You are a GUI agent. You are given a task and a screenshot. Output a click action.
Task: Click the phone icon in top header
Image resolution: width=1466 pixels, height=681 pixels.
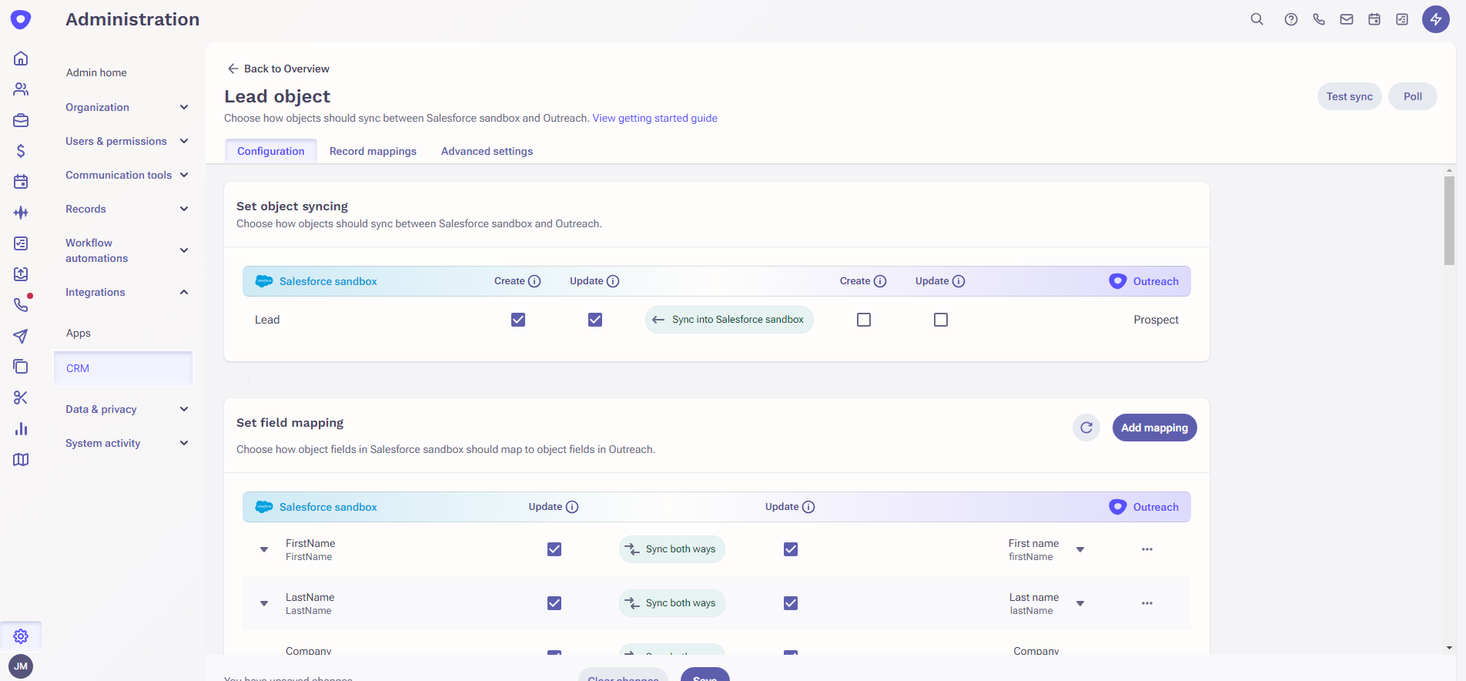click(1319, 19)
